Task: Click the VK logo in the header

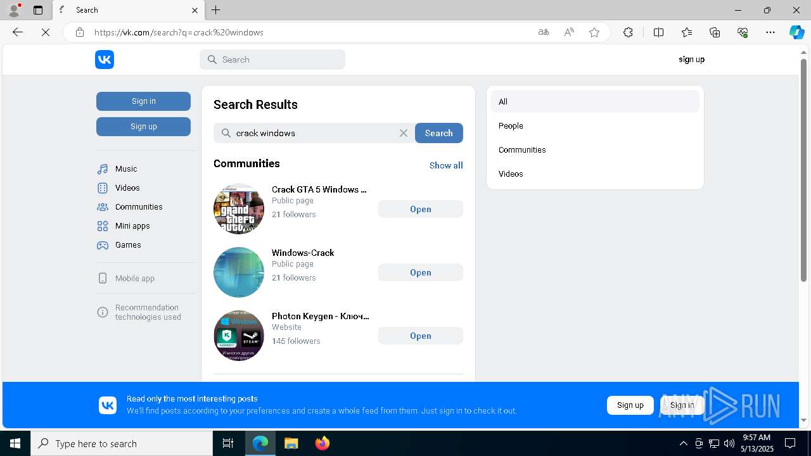Action: coord(105,60)
